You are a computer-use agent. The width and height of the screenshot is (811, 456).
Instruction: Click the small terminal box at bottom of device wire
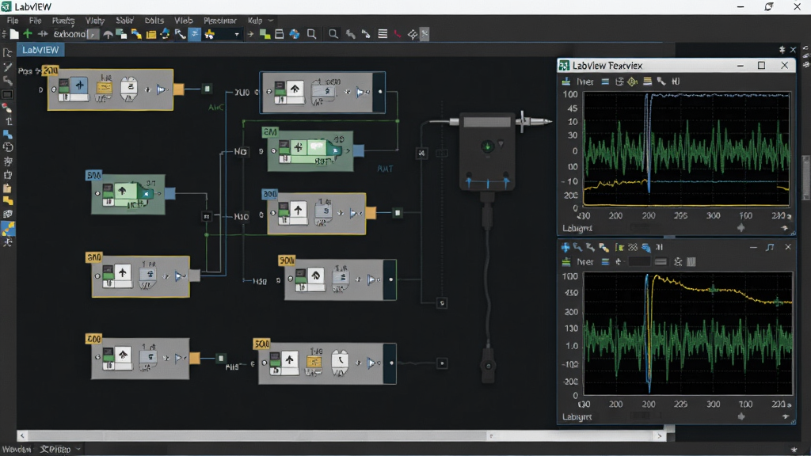coord(442,303)
